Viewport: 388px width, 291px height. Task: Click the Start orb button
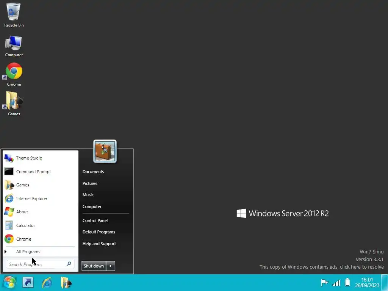pos(9,282)
